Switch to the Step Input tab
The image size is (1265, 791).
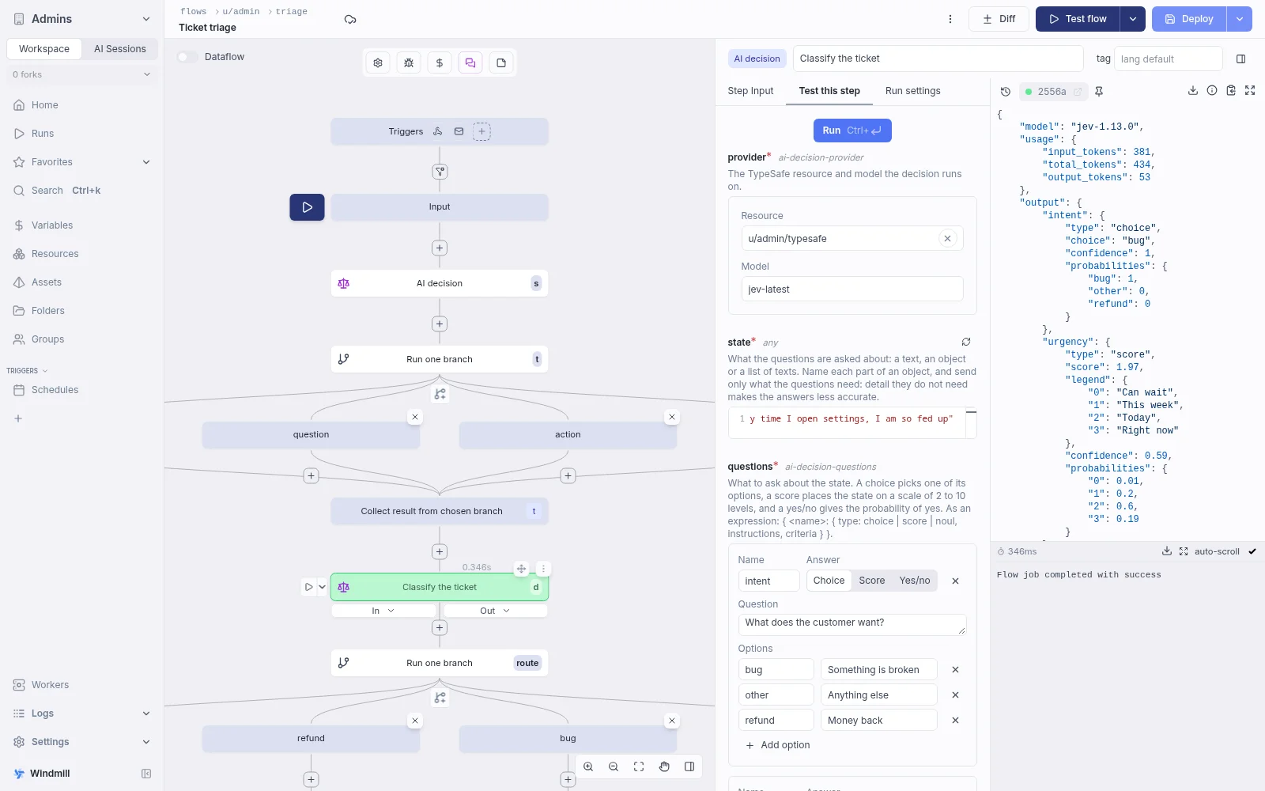[750, 91]
